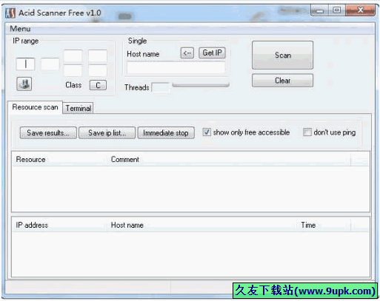Screen dimensions: 380x301
Task: Click the upper fourth IP octet field
Action: pos(98,55)
